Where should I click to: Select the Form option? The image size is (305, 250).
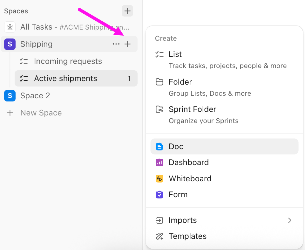[178, 194]
